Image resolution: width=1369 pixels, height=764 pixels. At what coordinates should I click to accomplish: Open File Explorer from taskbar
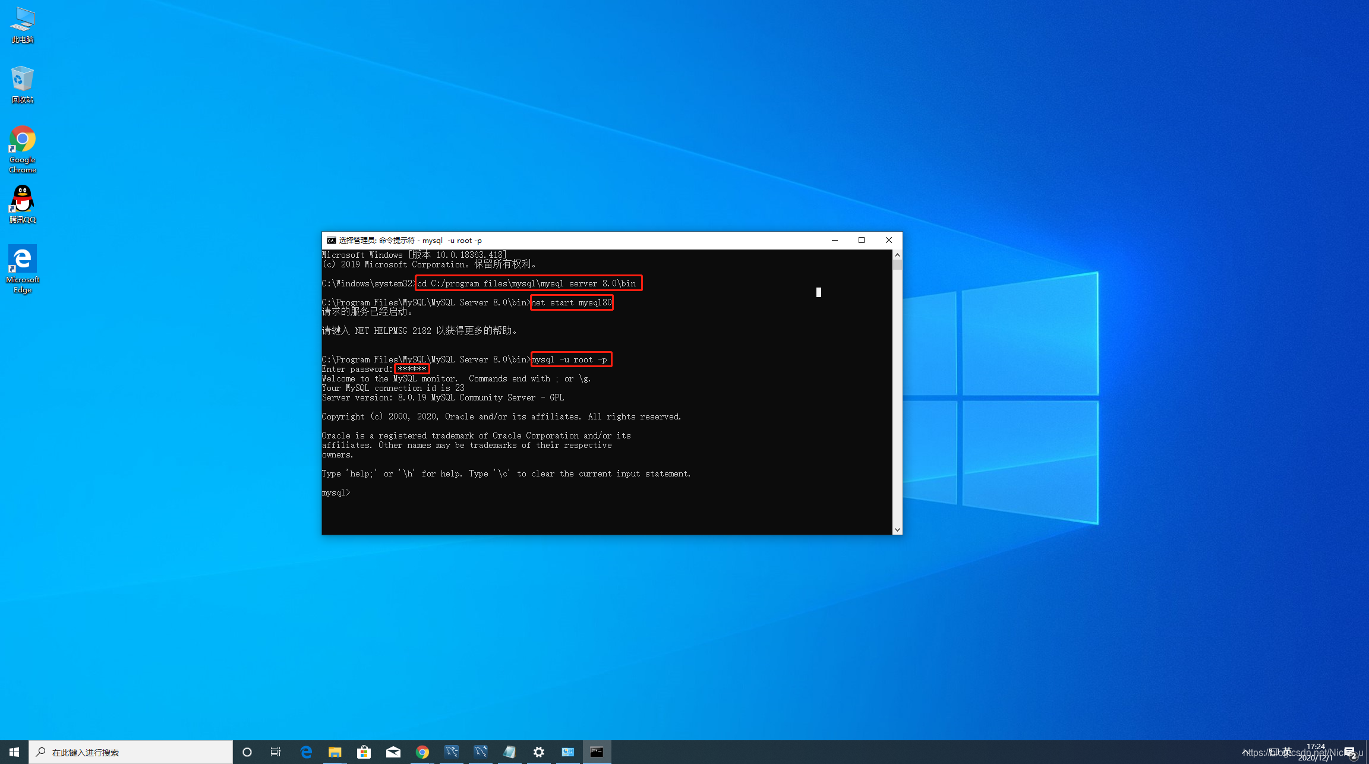pyautogui.click(x=335, y=752)
